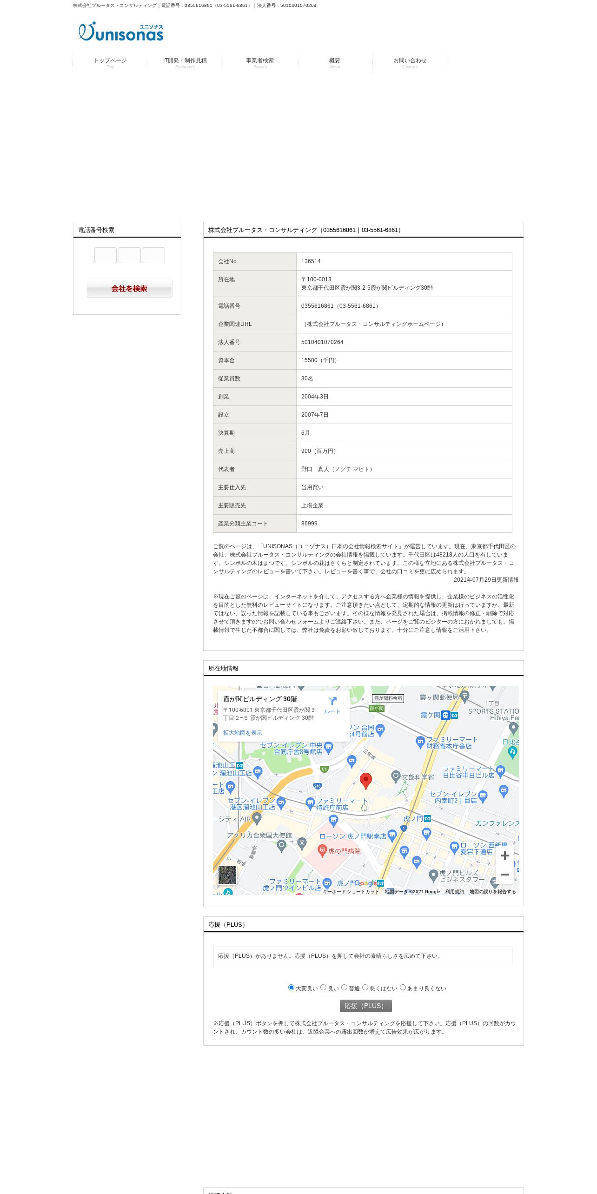This screenshot has height=1194, width=597.
Task: Click the 設立 value 2007年7日
Action: (315, 415)
